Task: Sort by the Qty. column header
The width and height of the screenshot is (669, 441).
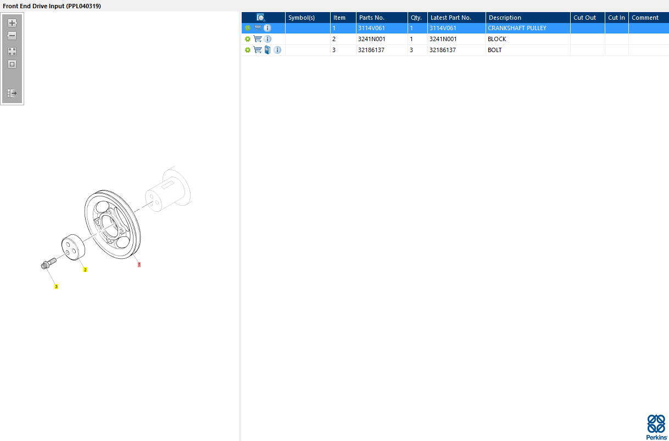Action: [x=417, y=18]
